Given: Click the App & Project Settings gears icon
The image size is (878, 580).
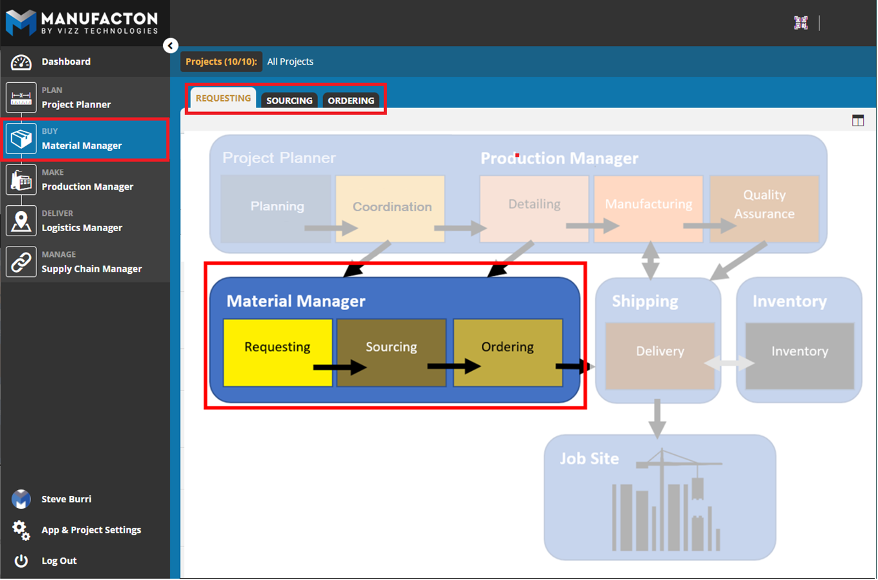Looking at the screenshot, I should [x=21, y=530].
